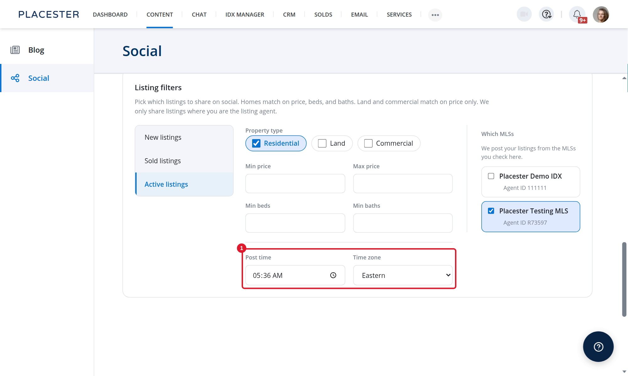
Task: Go to the Dashboard tab
Action: coord(110,14)
